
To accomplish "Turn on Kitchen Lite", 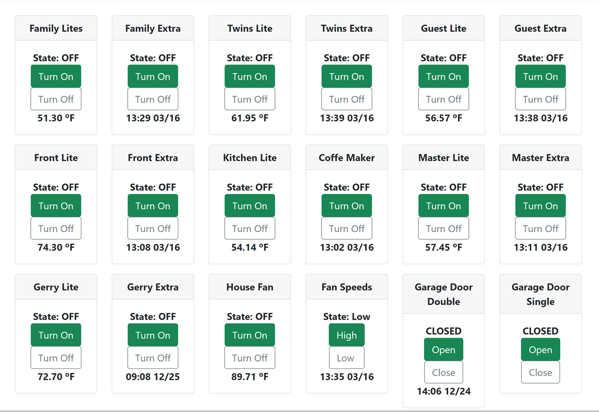I will [249, 206].
